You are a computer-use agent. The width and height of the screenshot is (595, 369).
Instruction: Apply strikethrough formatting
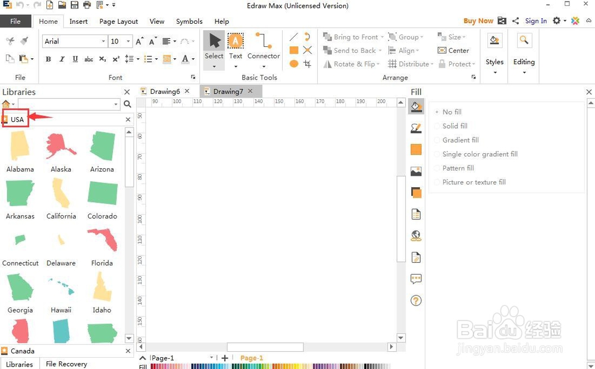click(89, 59)
